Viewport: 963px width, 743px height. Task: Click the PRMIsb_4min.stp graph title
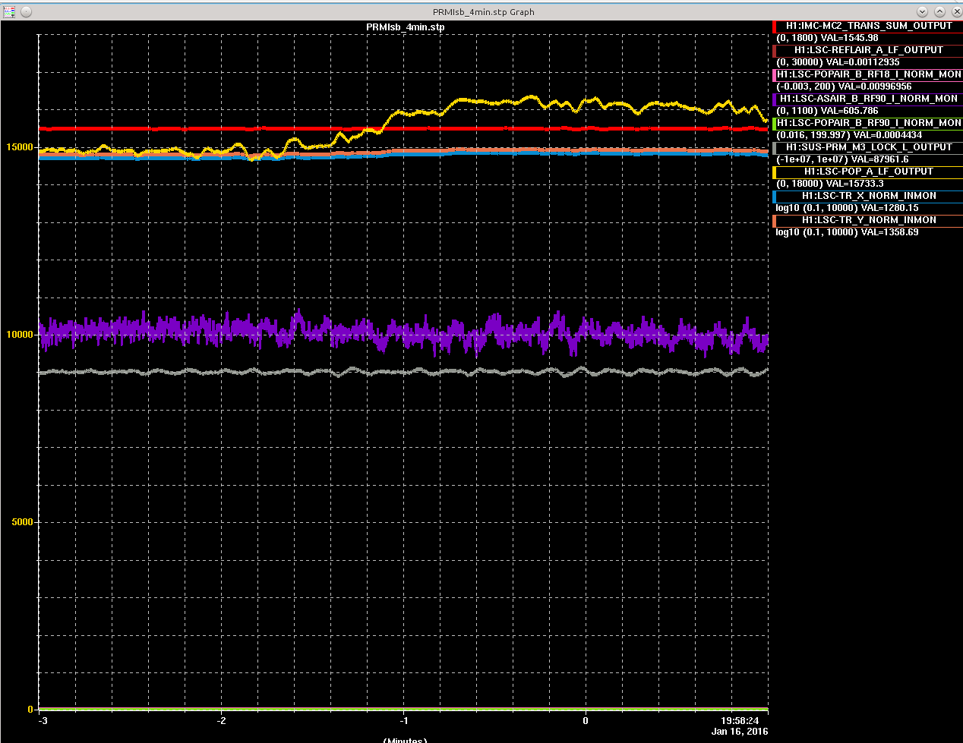(405, 27)
